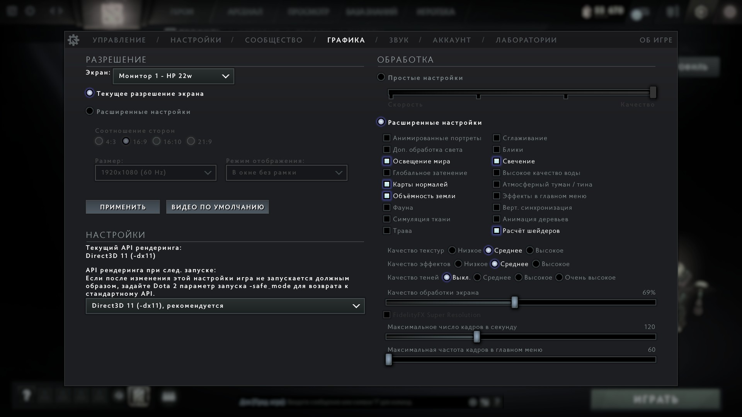Set Качество текстур to Высокое
The width and height of the screenshot is (742, 417).
tap(530, 250)
